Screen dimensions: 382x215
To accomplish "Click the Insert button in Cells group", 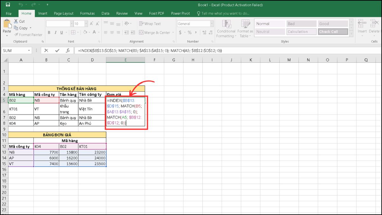I will (362, 30).
